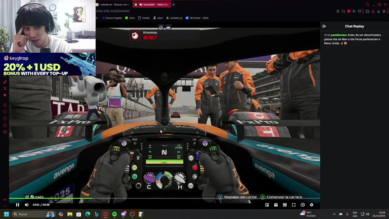Mute the video player volume
Viewport: 389px width, 219px height.
click(26, 205)
